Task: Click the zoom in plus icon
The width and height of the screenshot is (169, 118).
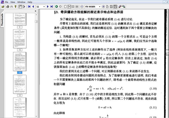Action: click(103, 6)
